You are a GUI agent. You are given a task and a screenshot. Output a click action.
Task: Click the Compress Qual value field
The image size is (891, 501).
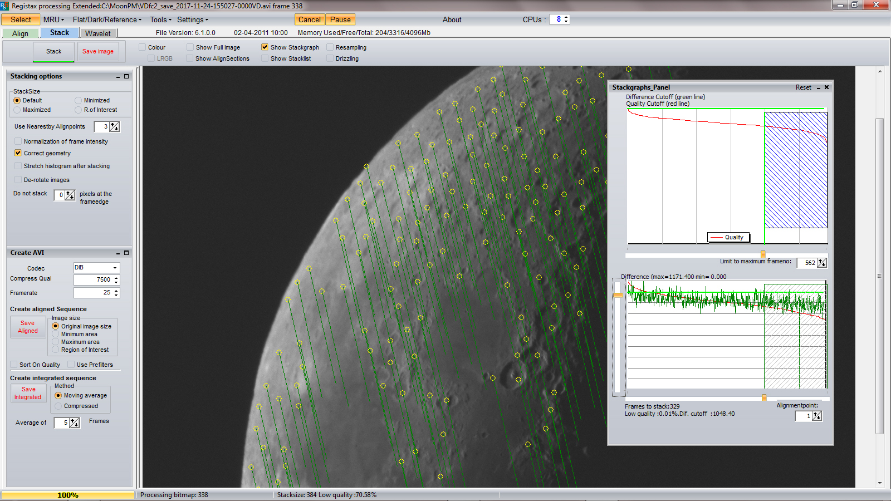point(94,280)
